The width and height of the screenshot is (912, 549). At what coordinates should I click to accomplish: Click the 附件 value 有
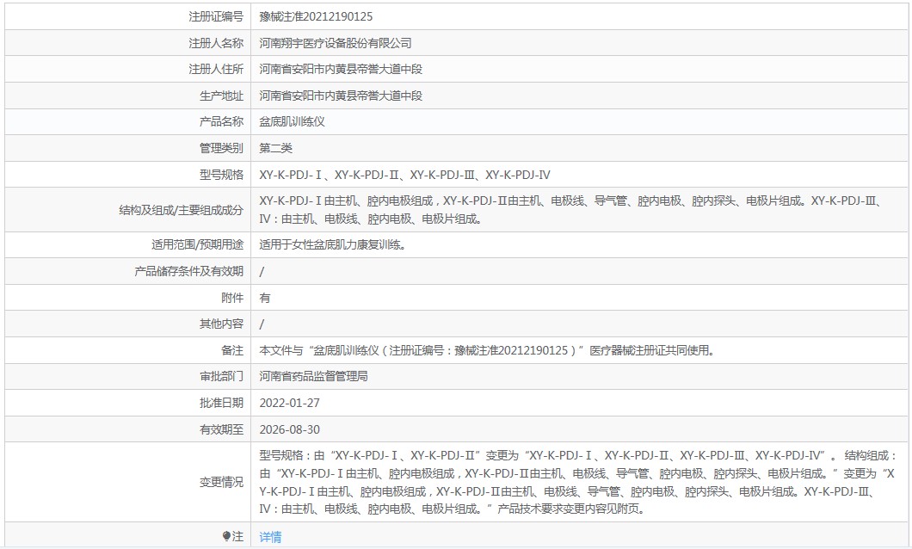pyautogui.click(x=265, y=298)
